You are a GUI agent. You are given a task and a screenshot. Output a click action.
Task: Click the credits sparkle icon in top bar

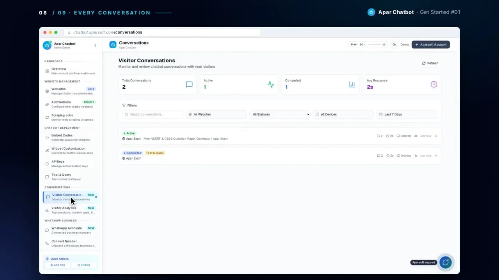pyautogui.click(x=384, y=45)
